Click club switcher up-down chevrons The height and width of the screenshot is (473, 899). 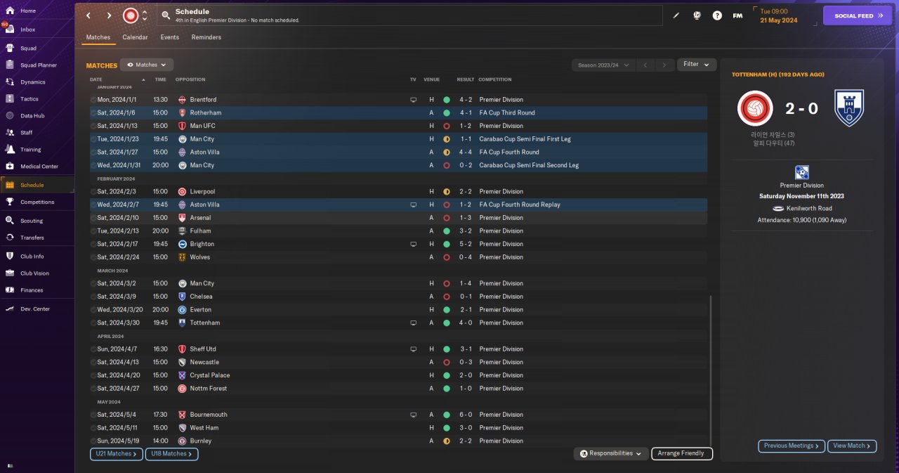[145, 15]
